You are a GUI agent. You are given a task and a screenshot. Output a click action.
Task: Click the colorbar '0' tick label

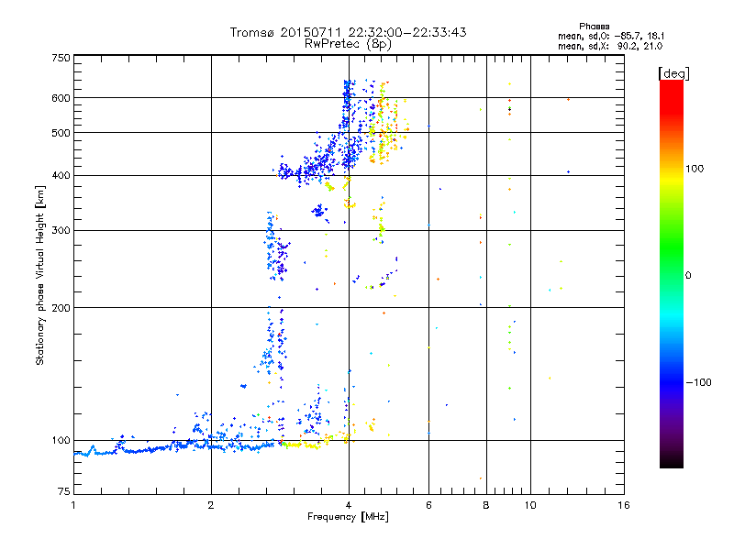[x=688, y=276]
